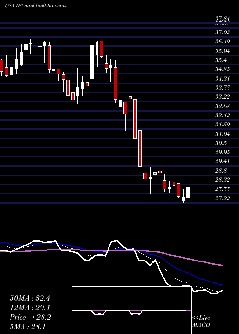Click the 31.04 price axis label
Screen dimensions: 239x334
pyautogui.click(x=223, y=134)
